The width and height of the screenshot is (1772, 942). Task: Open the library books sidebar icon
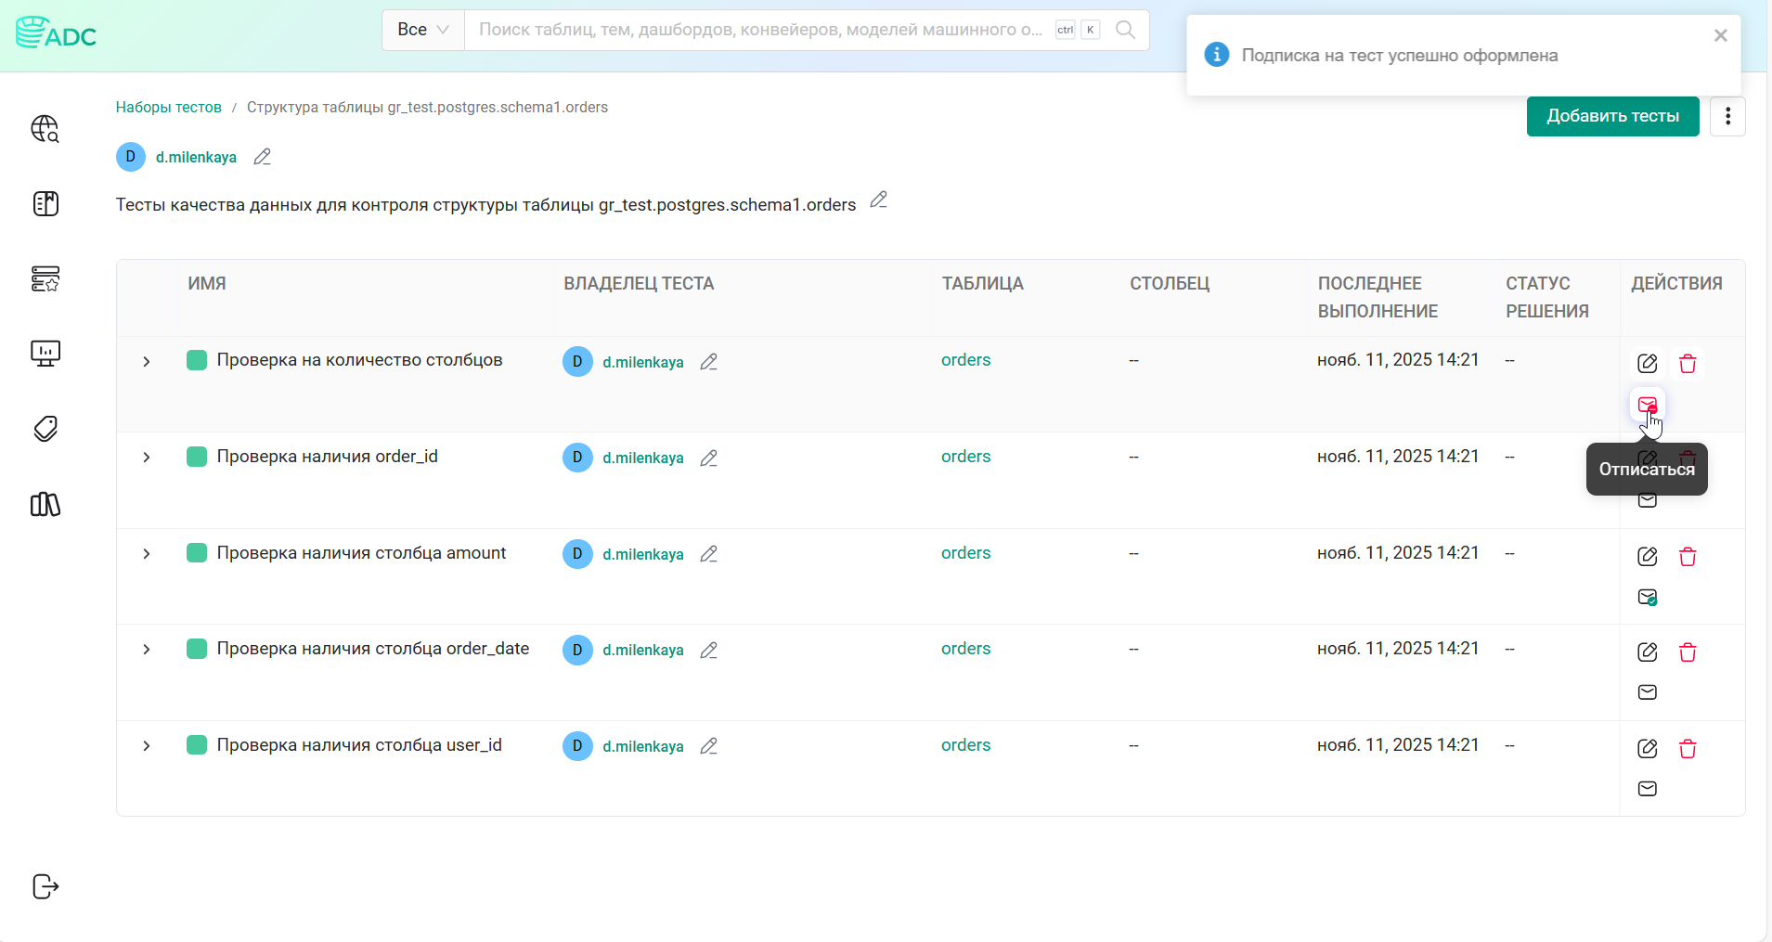click(45, 504)
